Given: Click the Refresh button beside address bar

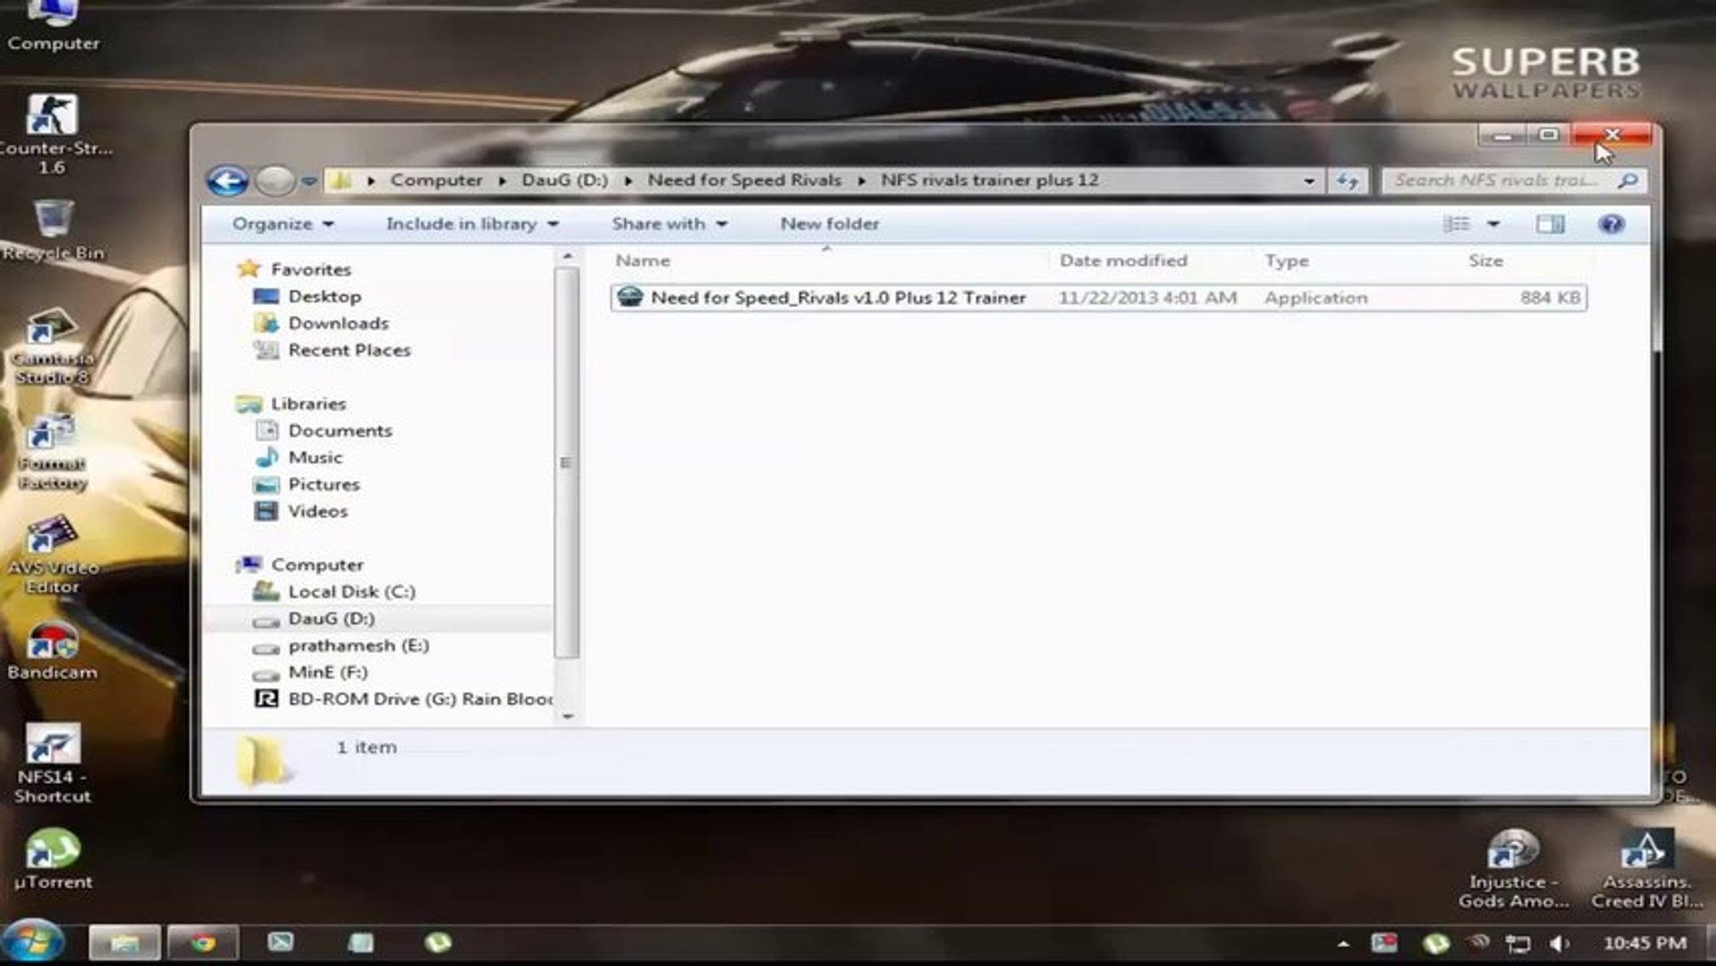Looking at the screenshot, I should tap(1348, 181).
